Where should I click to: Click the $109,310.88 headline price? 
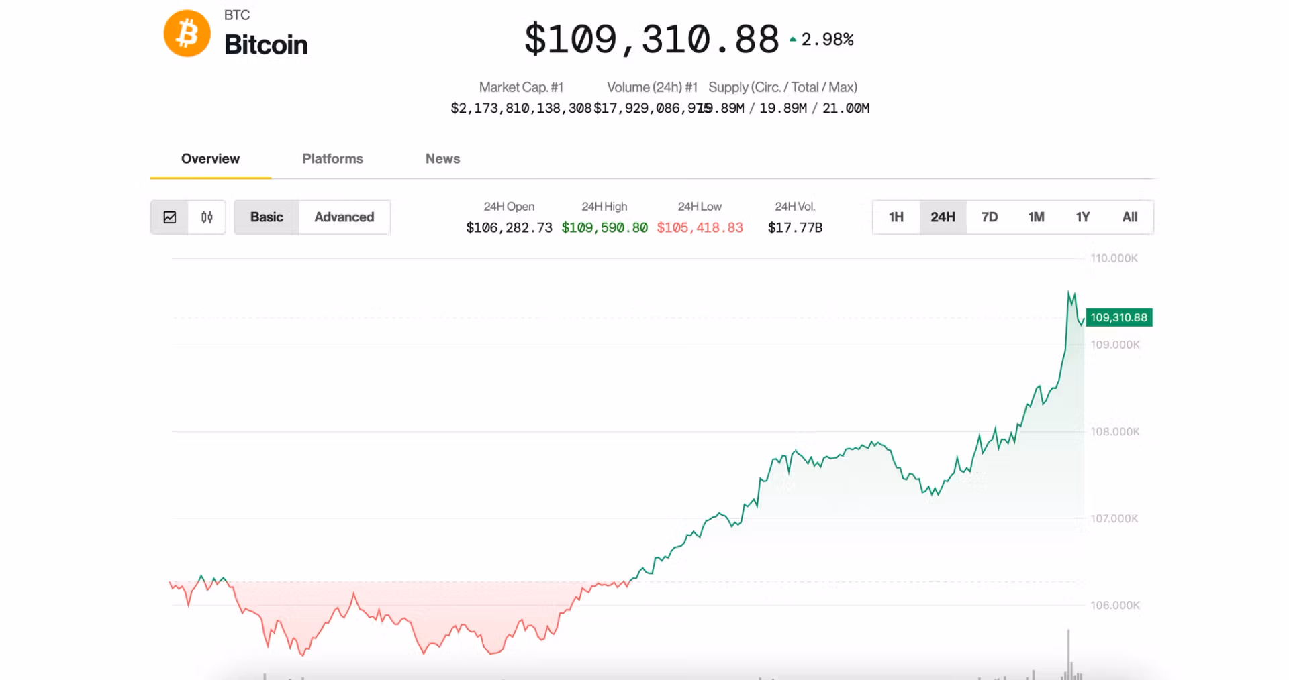[651, 39]
